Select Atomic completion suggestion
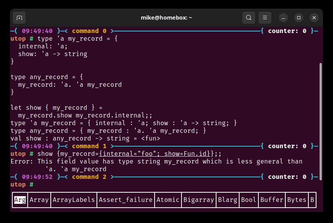This screenshot has width=333, height=223. [168, 200]
